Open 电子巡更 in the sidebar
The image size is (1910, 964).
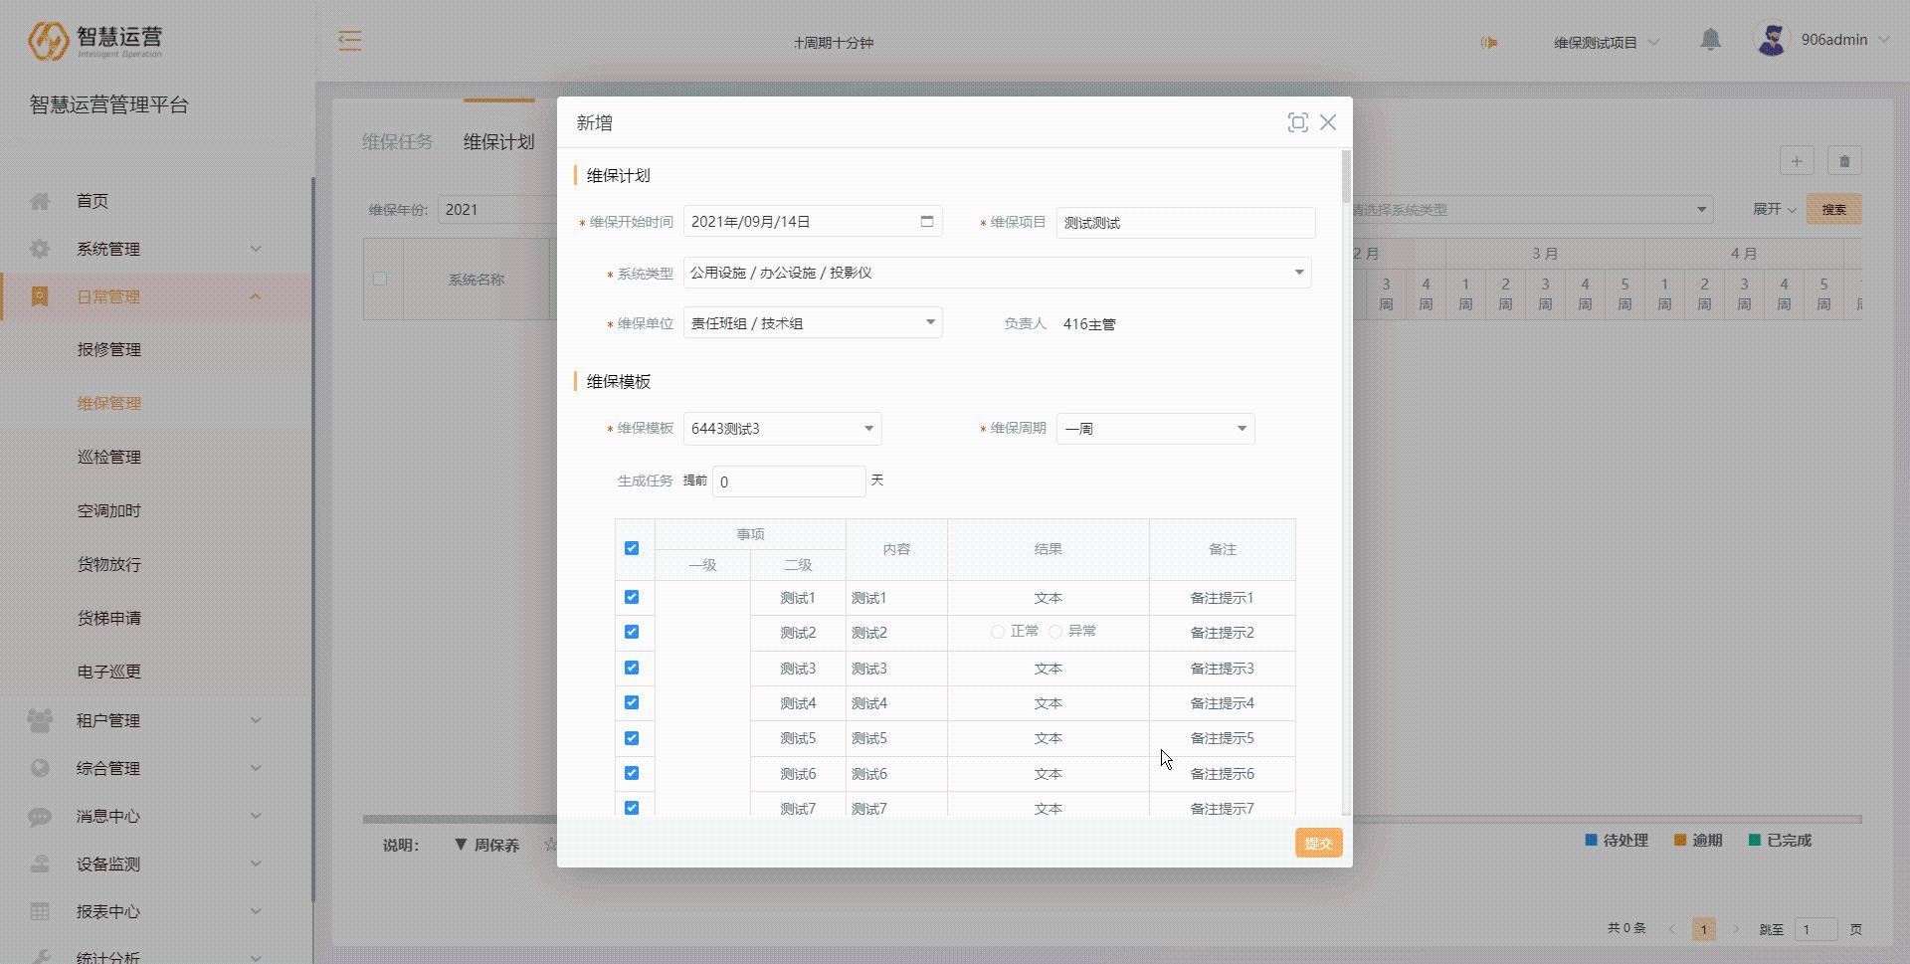pyautogui.click(x=109, y=673)
